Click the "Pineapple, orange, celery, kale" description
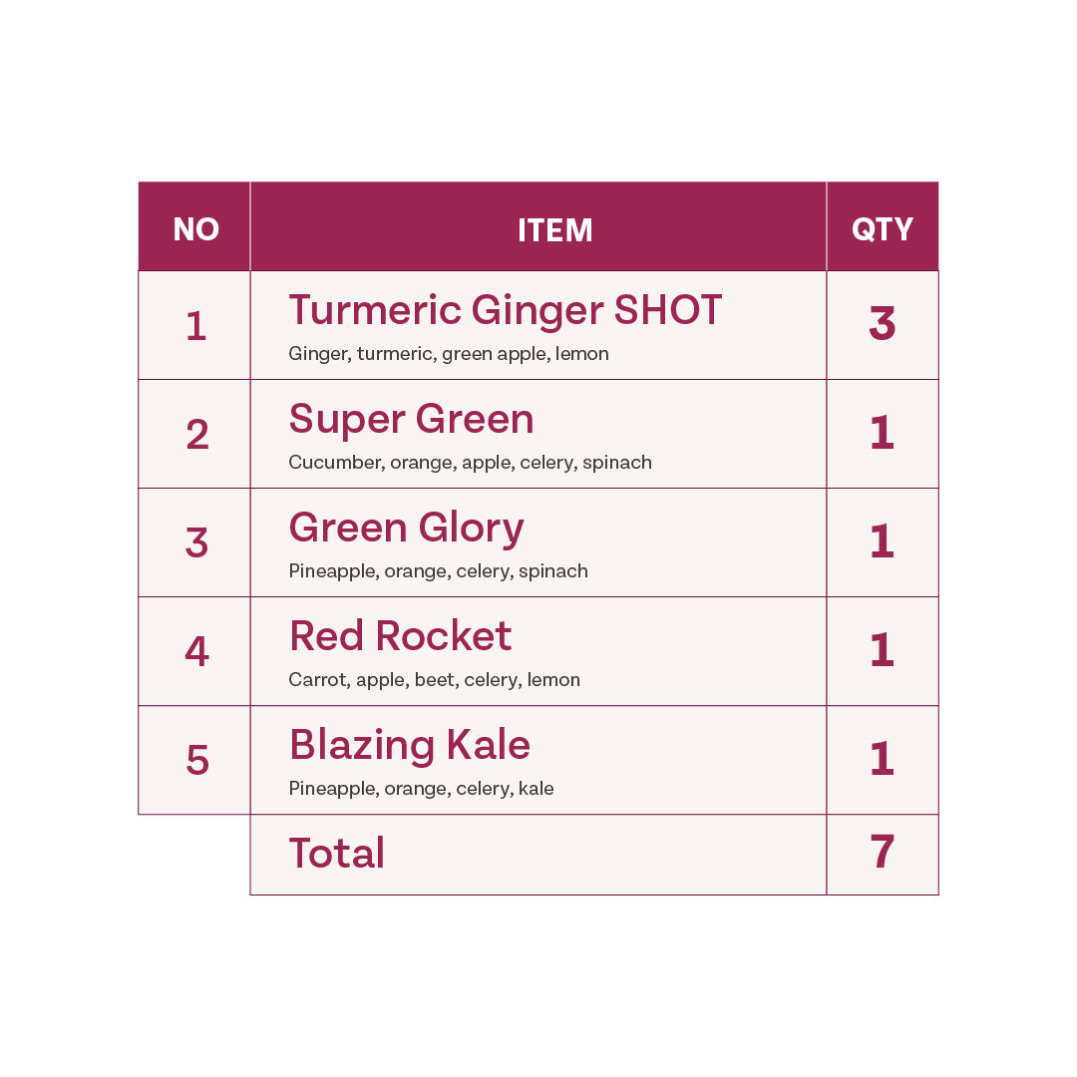 click(x=421, y=789)
